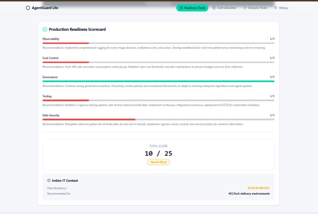
Task: Click the Data Security progress bar
Action: (x=158, y=119)
